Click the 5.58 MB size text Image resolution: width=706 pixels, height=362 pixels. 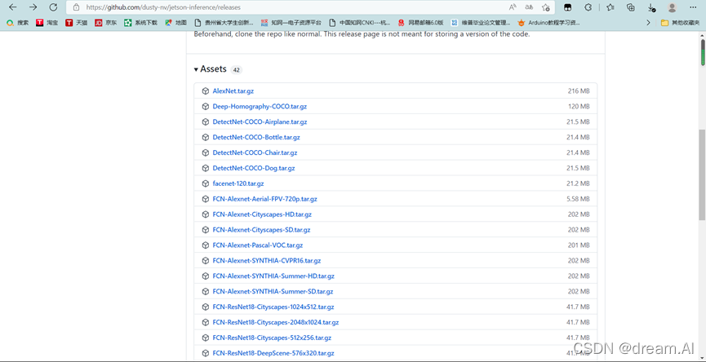(x=578, y=199)
